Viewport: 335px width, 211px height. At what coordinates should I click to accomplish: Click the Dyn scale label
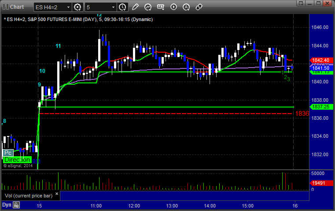(x=7, y=205)
